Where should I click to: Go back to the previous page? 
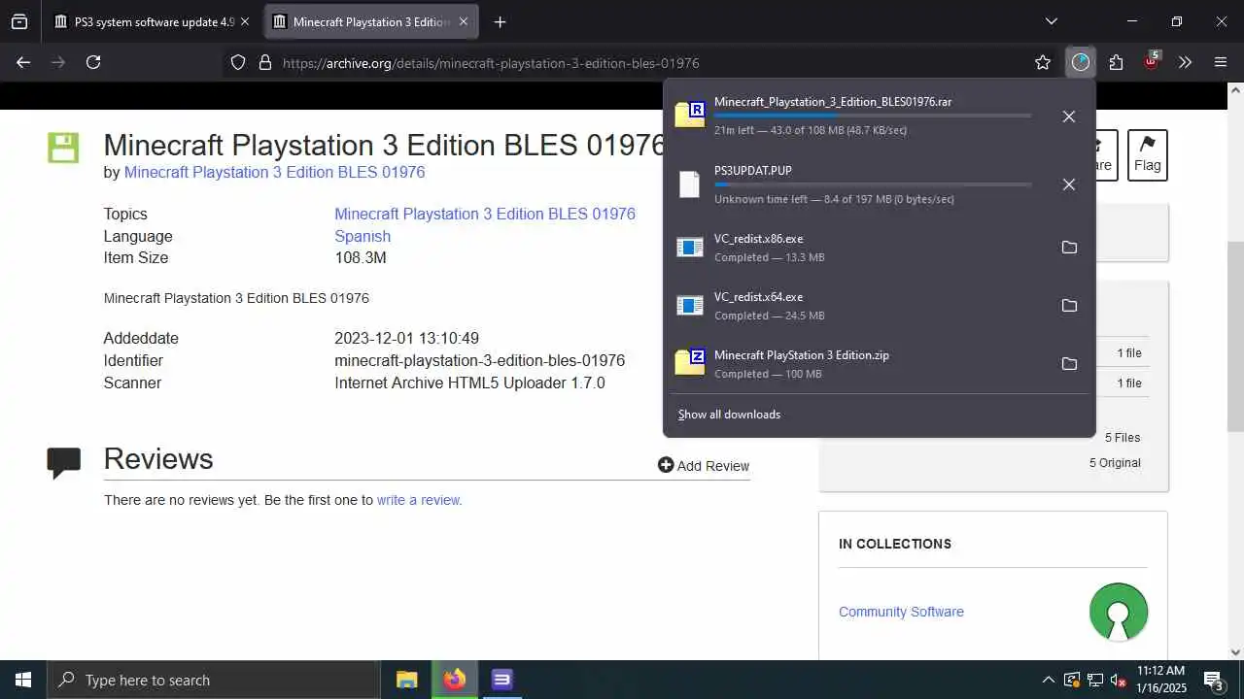point(23,62)
